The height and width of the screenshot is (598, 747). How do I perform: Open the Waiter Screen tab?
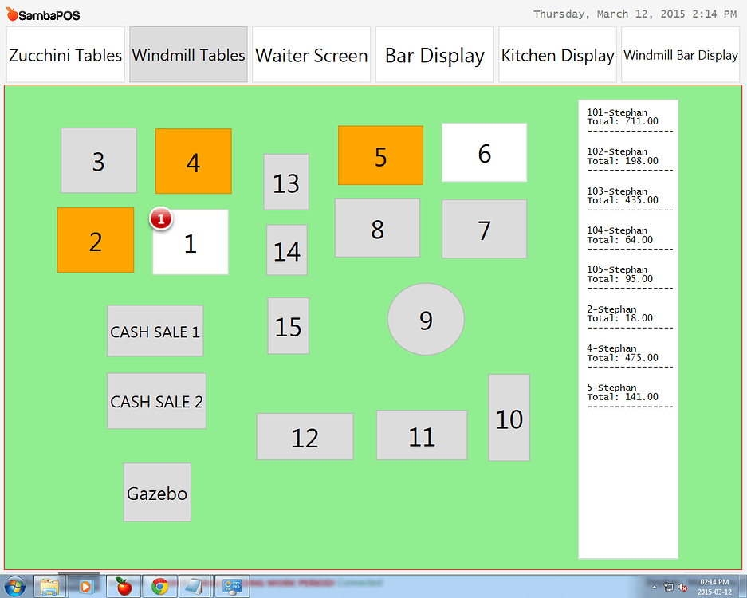pos(311,54)
